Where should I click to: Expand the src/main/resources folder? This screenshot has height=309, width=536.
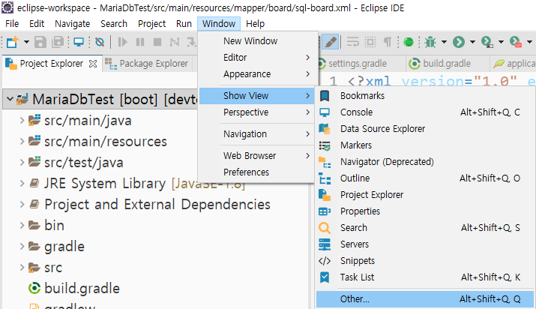(22, 141)
